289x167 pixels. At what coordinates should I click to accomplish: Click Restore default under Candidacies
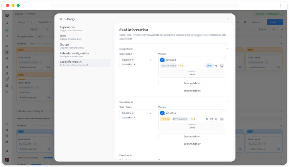(192, 144)
